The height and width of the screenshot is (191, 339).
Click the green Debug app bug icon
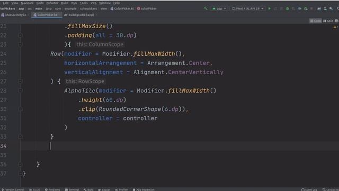(x=287, y=8)
